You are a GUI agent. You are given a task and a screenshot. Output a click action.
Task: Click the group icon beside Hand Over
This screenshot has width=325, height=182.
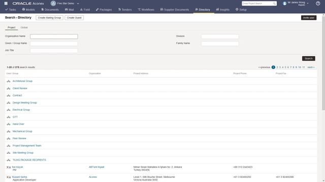9,124
